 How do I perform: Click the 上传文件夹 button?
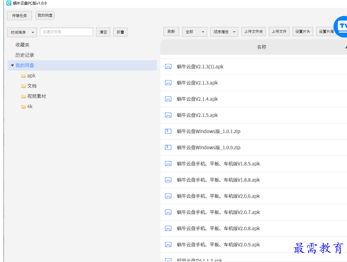[254, 32]
